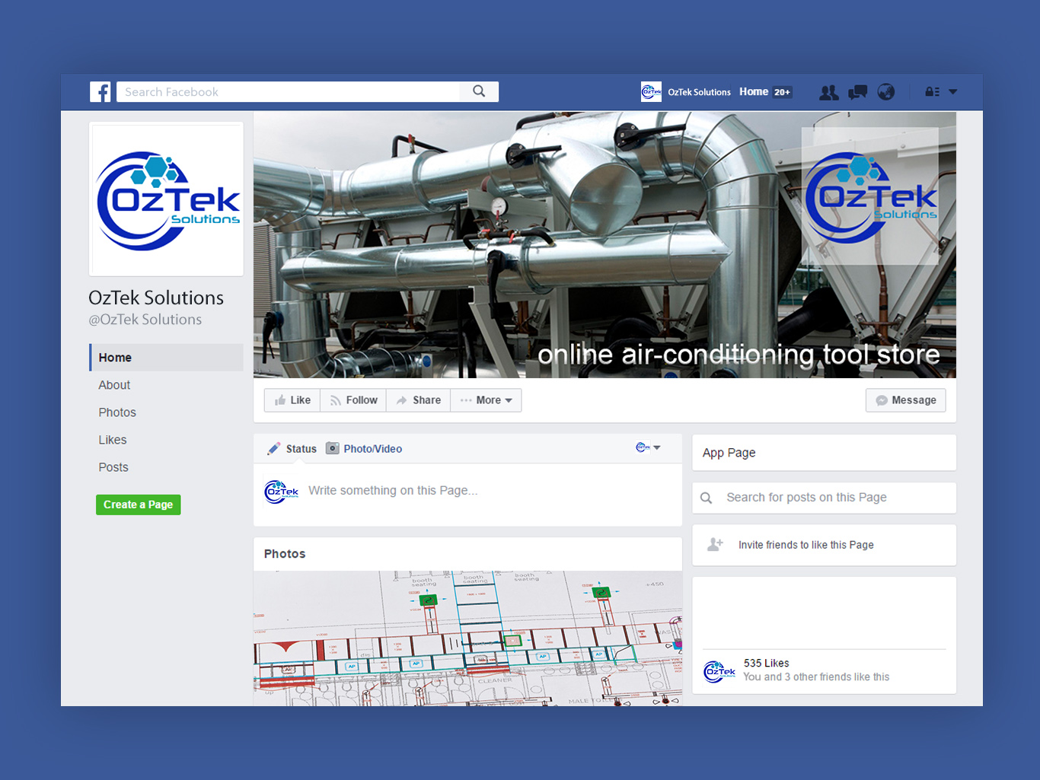Open the 20+ notifications badge
The image size is (1040, 780).
coord(783,92)
